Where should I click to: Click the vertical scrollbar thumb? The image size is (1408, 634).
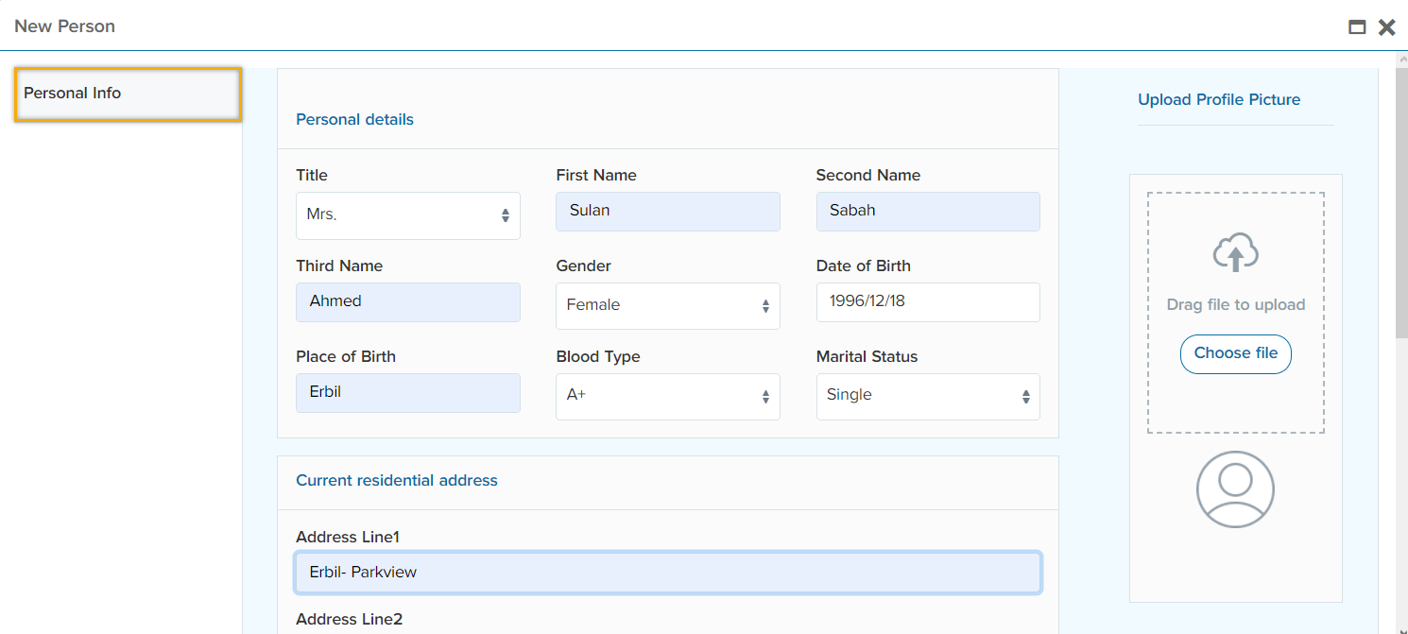1400,203
